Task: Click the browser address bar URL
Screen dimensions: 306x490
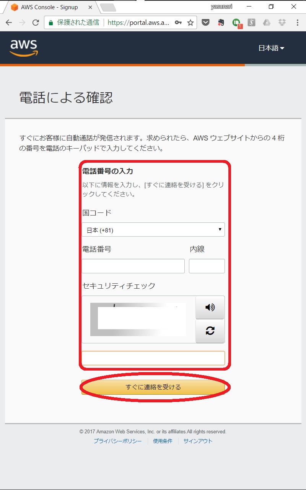Action: (138, 23)
